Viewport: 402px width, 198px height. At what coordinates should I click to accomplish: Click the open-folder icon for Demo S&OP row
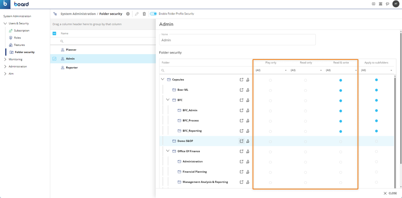pos(241,141)
